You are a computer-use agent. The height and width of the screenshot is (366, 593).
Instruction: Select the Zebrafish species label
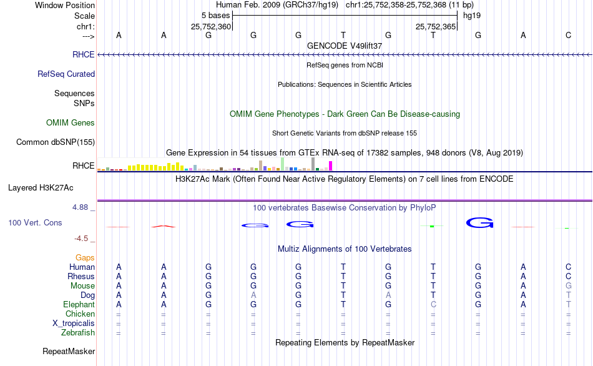[x=78, y=332]
